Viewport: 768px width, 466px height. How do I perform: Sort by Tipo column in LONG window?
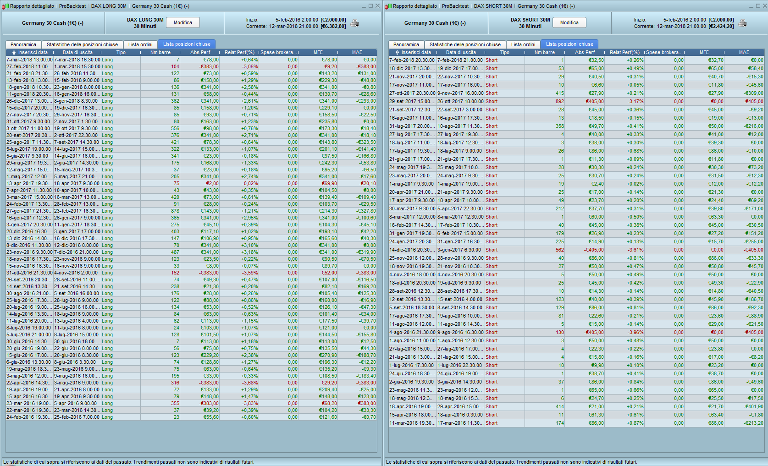coord(121,53)
